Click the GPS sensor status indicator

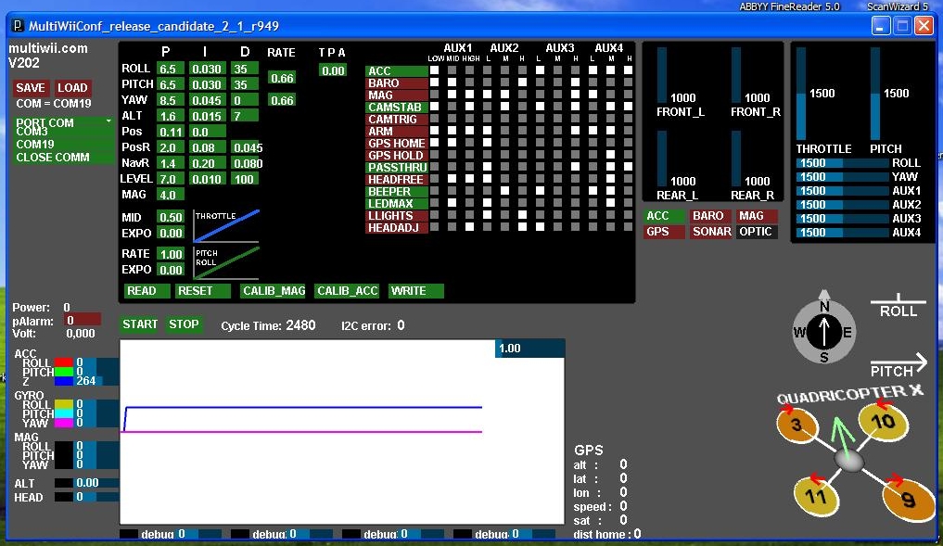[665, 232]
